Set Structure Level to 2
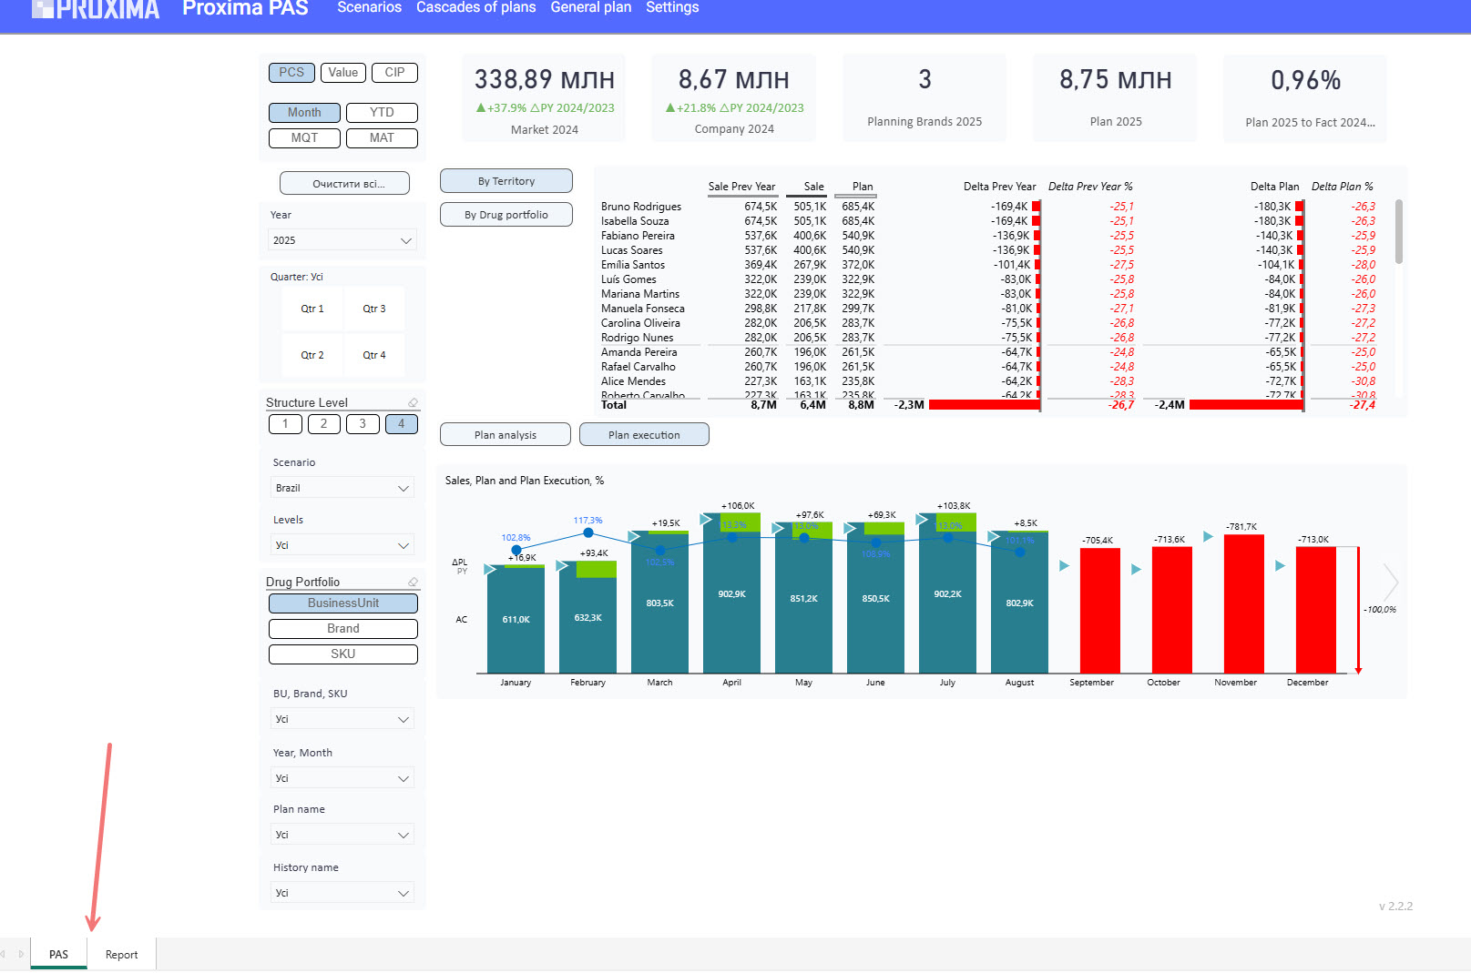This screenshot has width=1471, height=973. (323, 424)
